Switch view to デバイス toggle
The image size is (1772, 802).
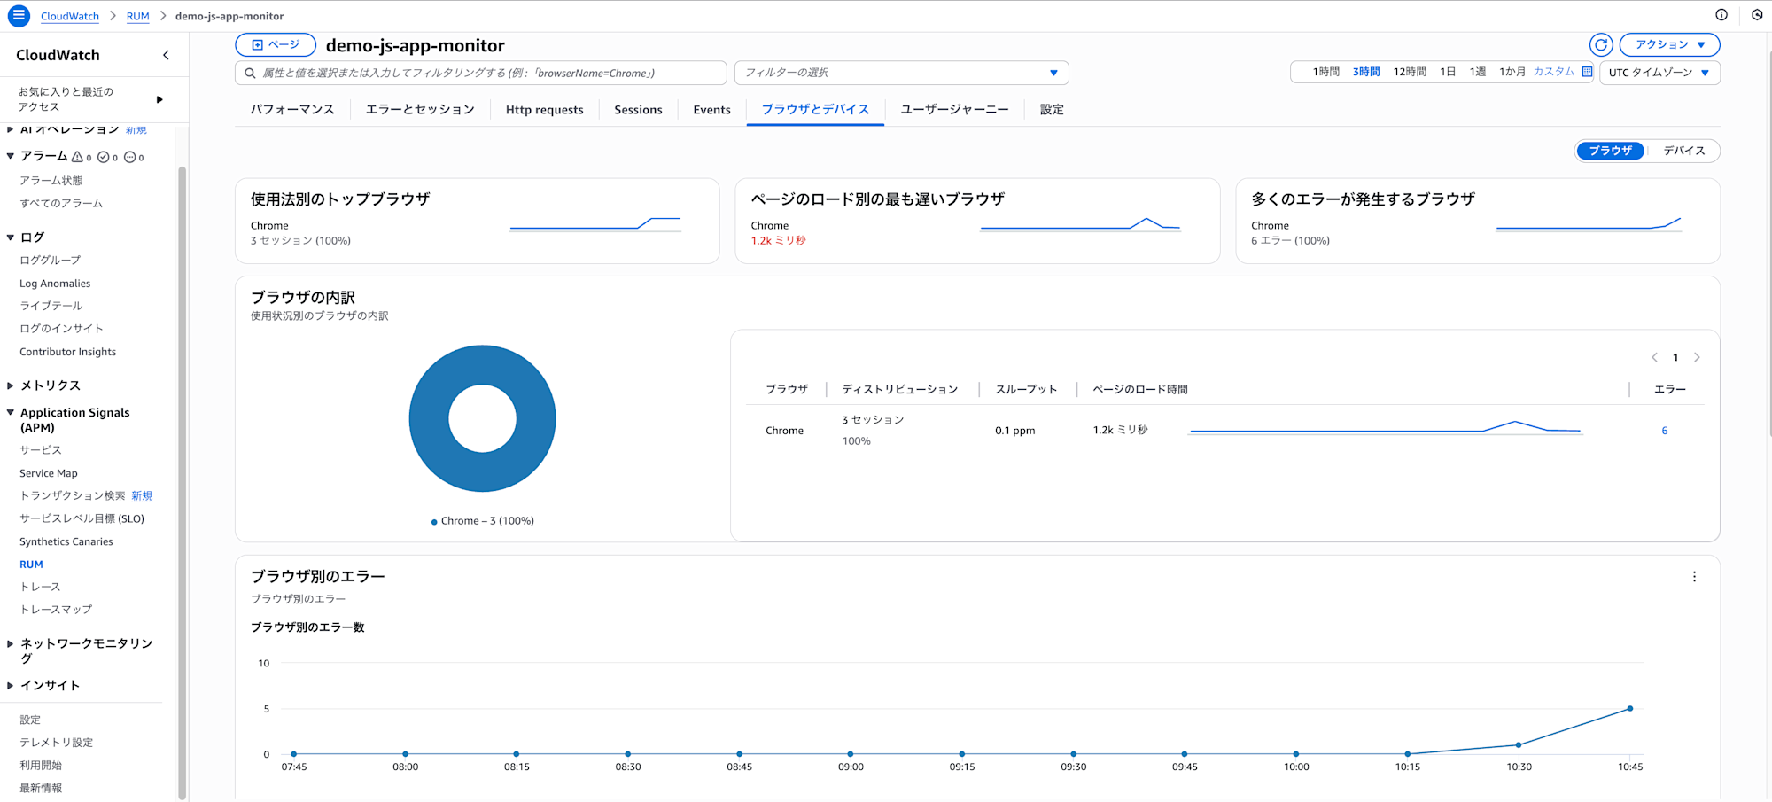tap(1683, 151)
